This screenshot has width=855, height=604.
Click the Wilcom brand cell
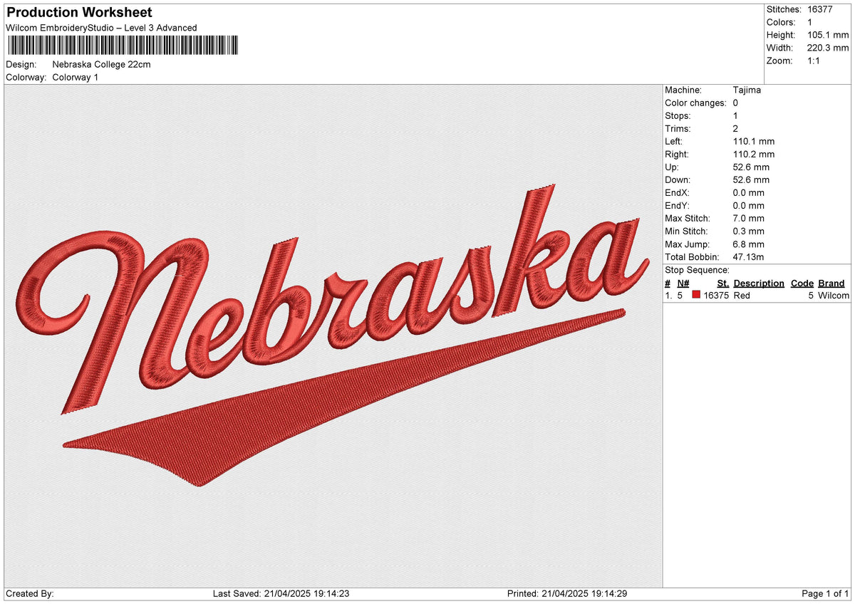(x=834, y=295)
